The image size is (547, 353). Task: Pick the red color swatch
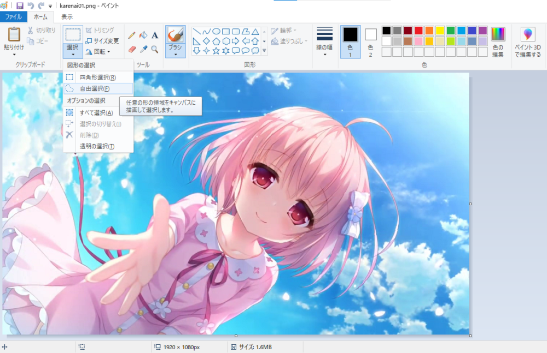(418, 31)
